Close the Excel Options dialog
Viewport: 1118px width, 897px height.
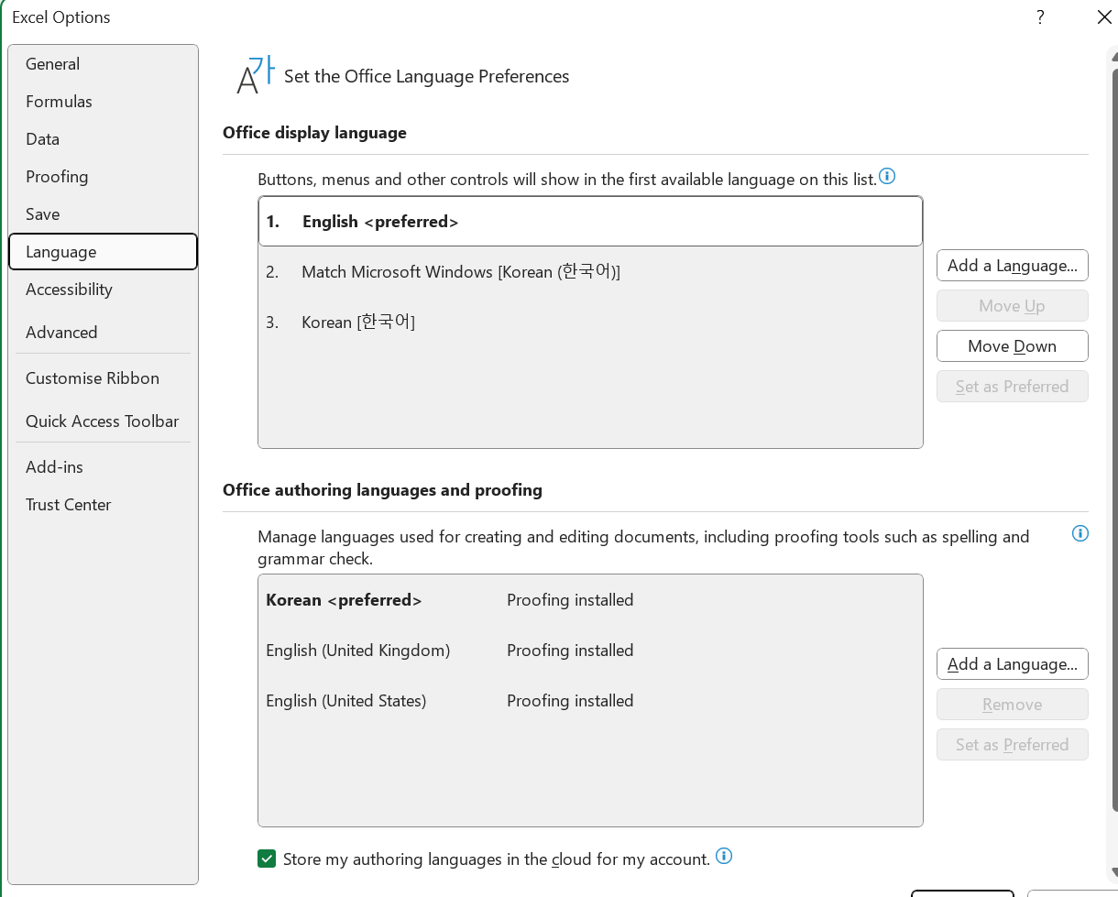pos(1104,16)
